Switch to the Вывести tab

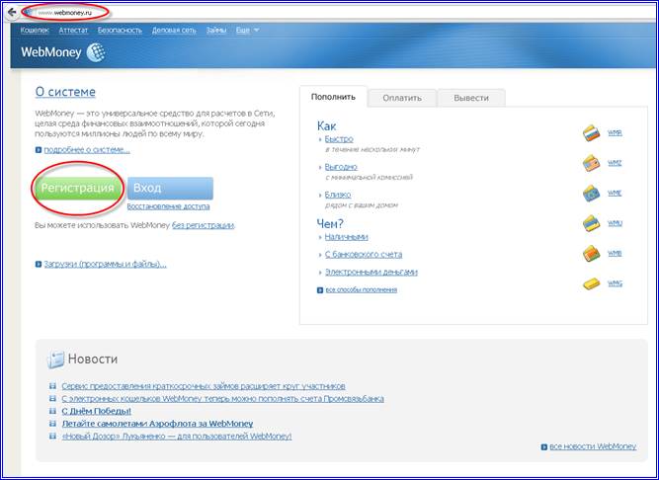[x=471, y=98]
